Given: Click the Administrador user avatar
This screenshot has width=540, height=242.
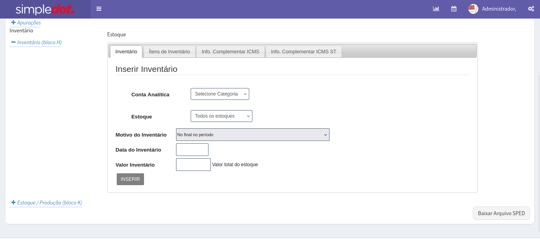Looking at the screenshot, I should [x=473, y=9].
